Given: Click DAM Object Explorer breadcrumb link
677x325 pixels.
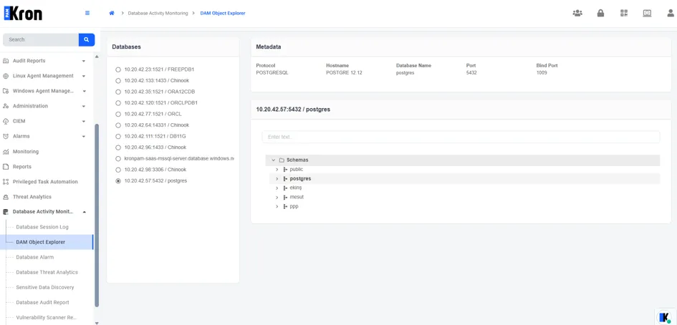Looking at the screenshot, I should [223, 14].
